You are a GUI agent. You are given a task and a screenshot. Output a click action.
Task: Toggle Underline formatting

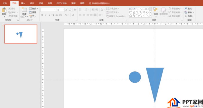point(50,15)
